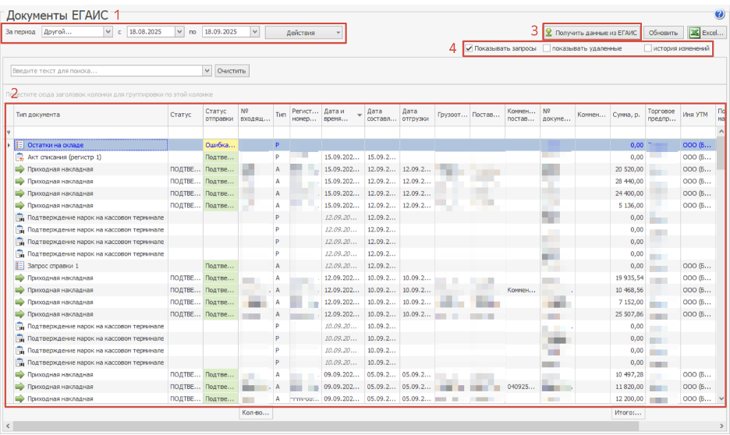Click vertical scrollbar up arrow of table
Screen dimensions: 730x435
721,132
